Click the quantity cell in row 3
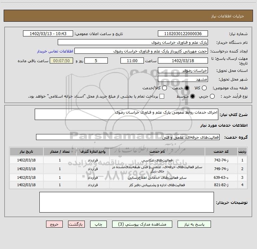257x249 pixels. click(60, 177)
